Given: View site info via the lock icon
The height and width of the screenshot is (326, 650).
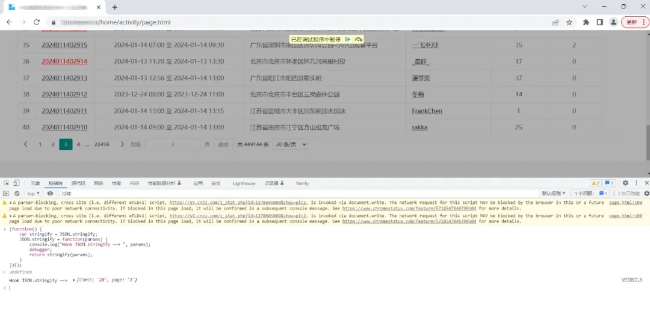Looking at the screenshot, I should (54, 22).
